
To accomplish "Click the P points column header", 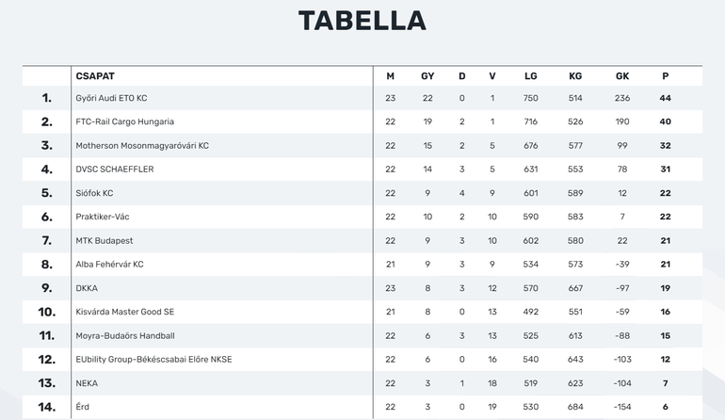I will coord(666,76).
